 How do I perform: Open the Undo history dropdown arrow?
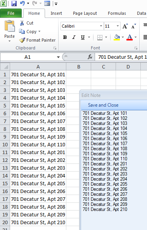coord(28,4)
